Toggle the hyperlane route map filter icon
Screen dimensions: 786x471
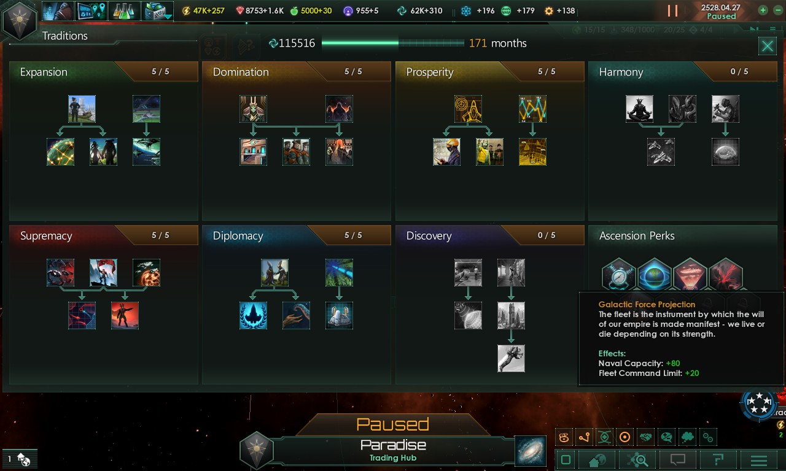584,437
